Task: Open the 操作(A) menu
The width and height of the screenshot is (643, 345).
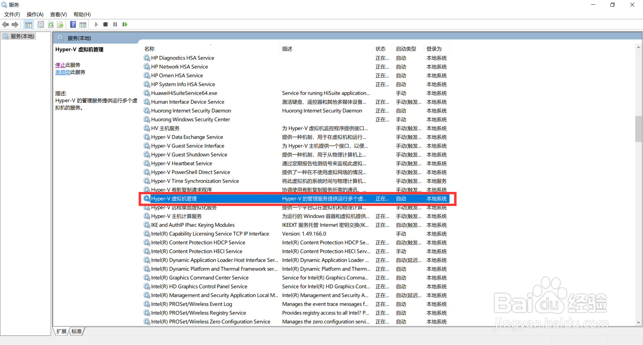Action: click(x=35, y=14)
